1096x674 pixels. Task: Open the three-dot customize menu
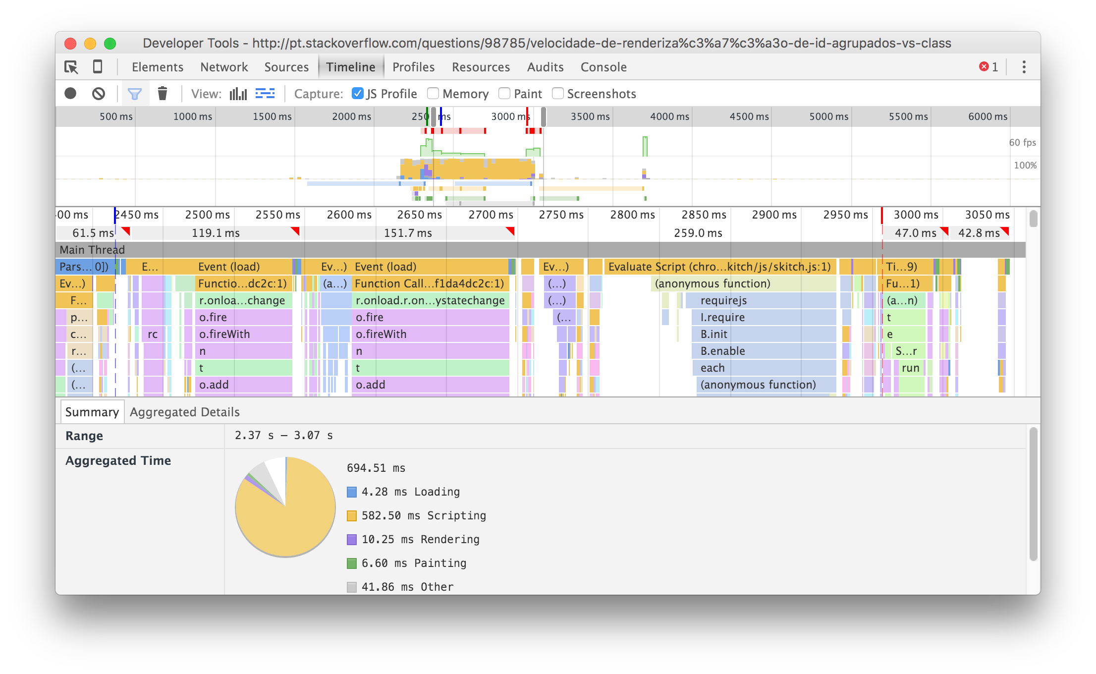click(x=1024, y=67)
